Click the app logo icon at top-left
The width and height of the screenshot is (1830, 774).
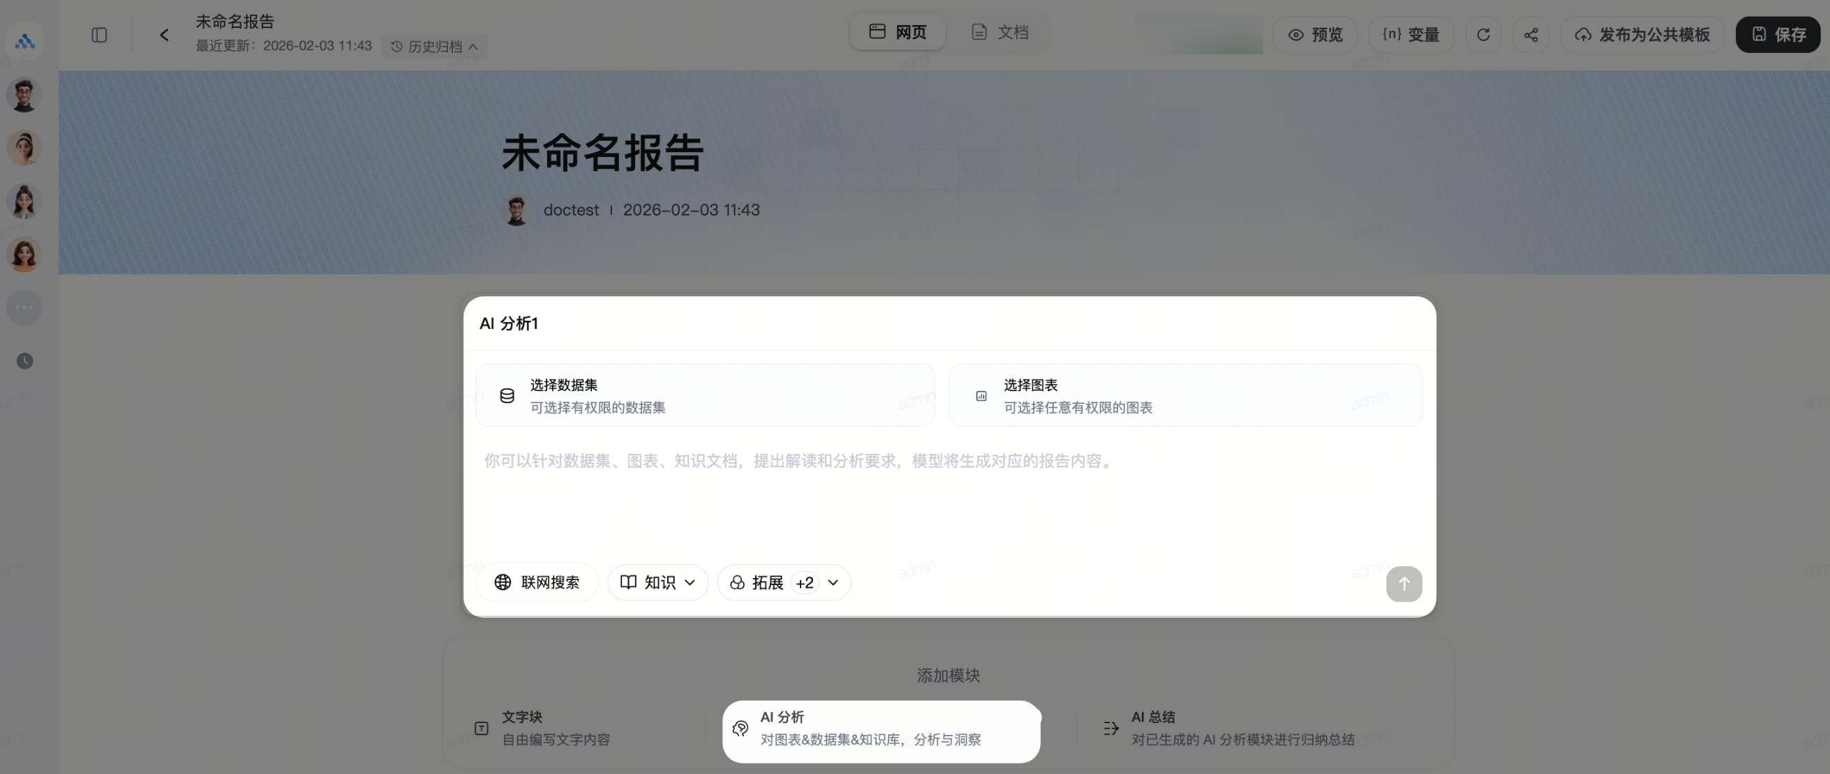(25, 41)
